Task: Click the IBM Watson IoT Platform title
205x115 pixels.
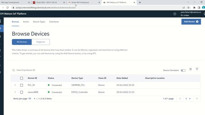Action: point(13,14)
